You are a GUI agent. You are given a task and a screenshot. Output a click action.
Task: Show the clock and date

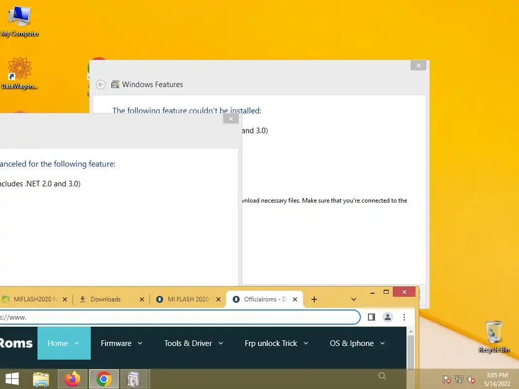(497, 379)
